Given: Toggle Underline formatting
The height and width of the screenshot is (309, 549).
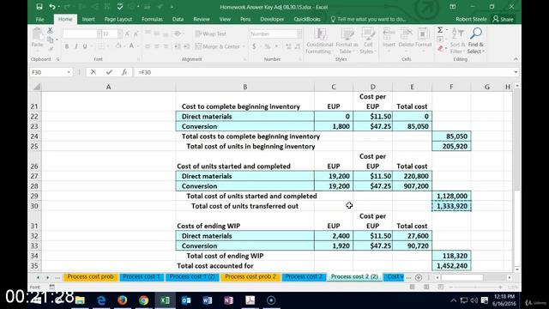Looking at the screenshot, I should tap(85, 46).
